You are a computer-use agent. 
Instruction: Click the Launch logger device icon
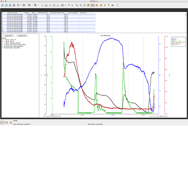click(x=2, y=5)
